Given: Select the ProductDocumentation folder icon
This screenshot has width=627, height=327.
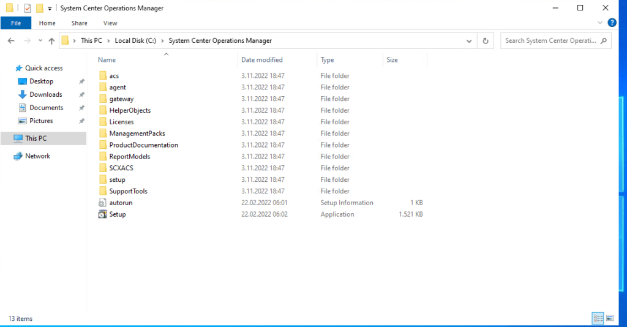Looking at the screenshot, I should point(103,145).
